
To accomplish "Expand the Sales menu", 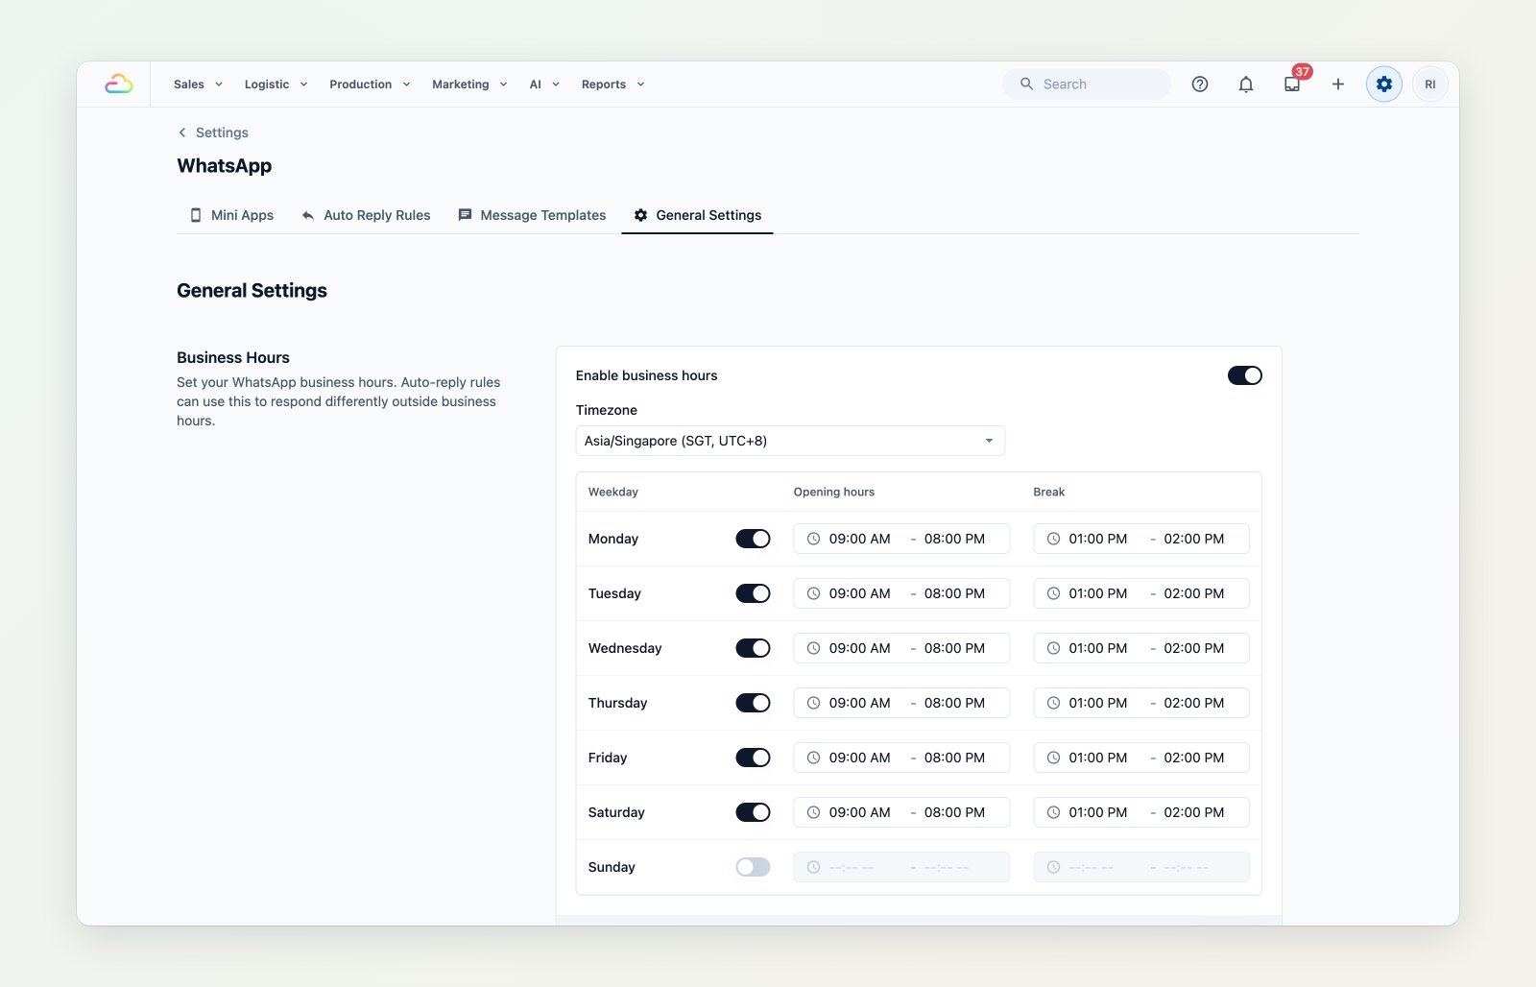I will point(198,84).
